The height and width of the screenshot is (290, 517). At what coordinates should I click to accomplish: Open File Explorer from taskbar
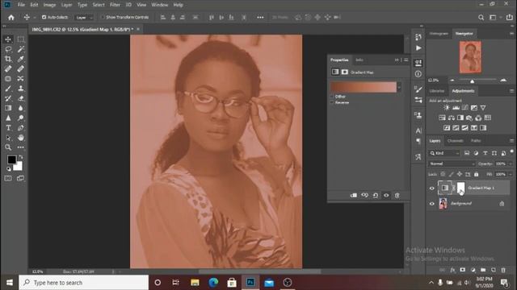[x=195, y=283]
